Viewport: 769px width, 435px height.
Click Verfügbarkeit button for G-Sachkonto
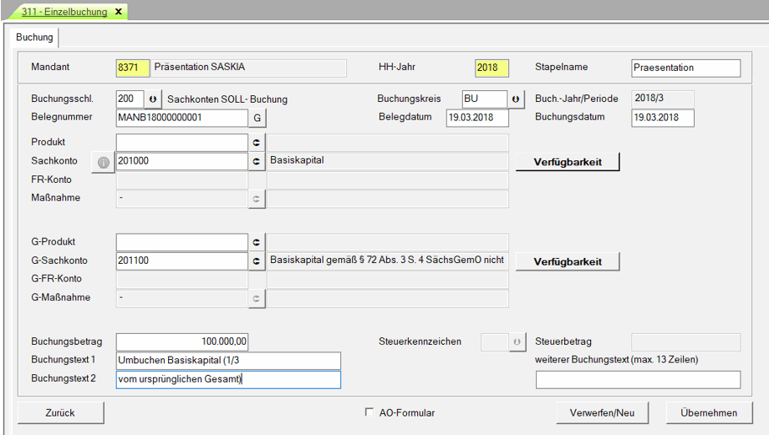[x=568, y=261]
